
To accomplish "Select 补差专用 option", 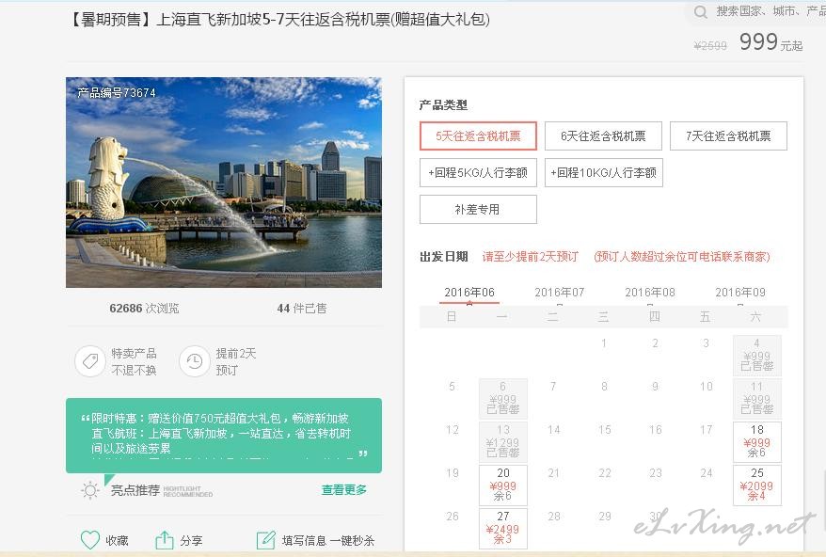I will pos(478,209).
